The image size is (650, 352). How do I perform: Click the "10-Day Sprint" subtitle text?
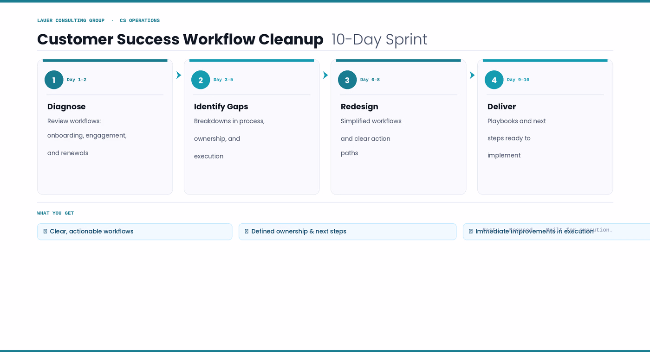(379, 39)
